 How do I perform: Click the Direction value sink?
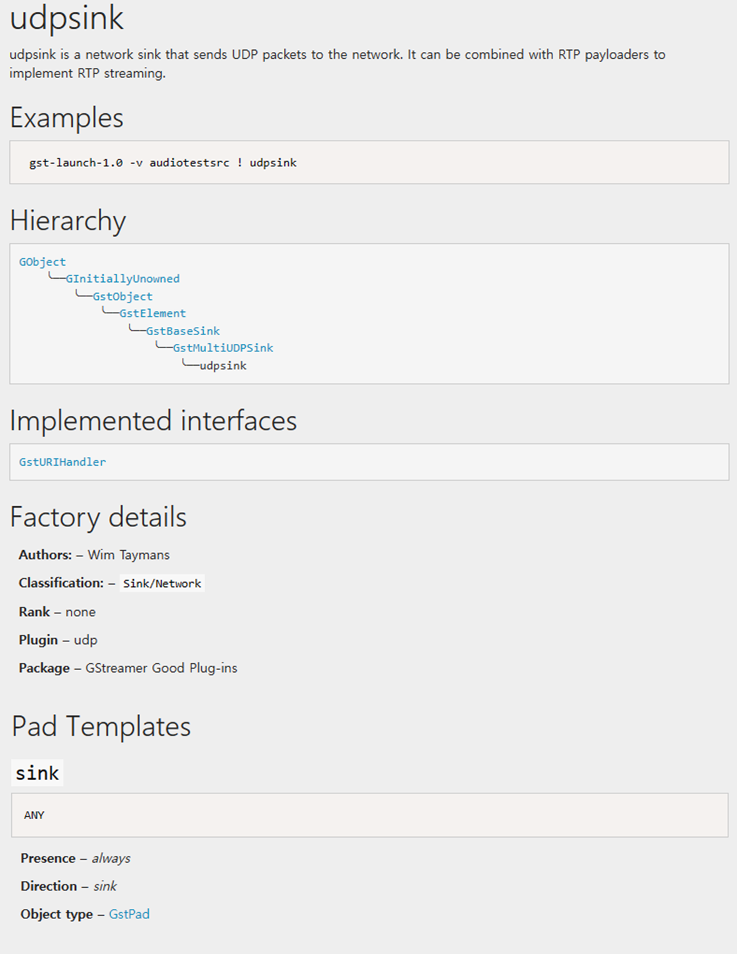pyautogui.click(x=105, y=886)
